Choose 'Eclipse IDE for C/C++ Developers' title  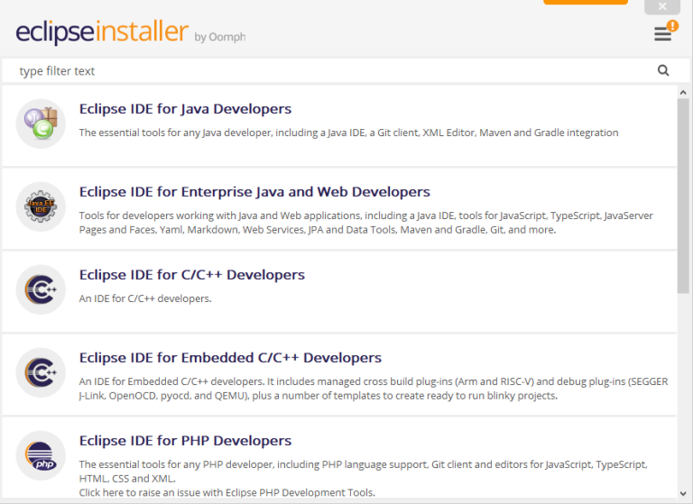tap(192, 275)
